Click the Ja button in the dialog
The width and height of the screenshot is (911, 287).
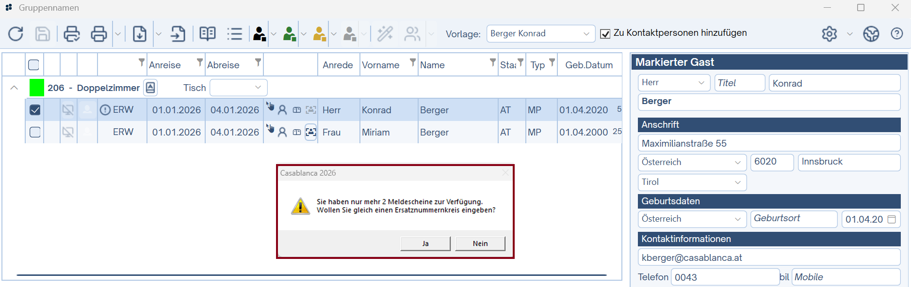tap(425, 243)
